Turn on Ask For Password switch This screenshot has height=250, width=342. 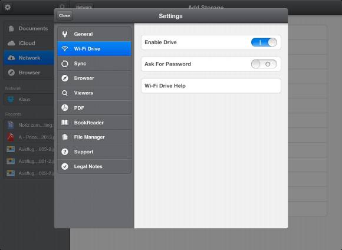click(264, 64)
